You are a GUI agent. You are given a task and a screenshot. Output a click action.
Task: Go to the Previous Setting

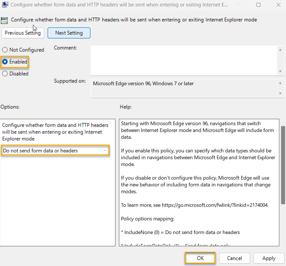(23, 33)
